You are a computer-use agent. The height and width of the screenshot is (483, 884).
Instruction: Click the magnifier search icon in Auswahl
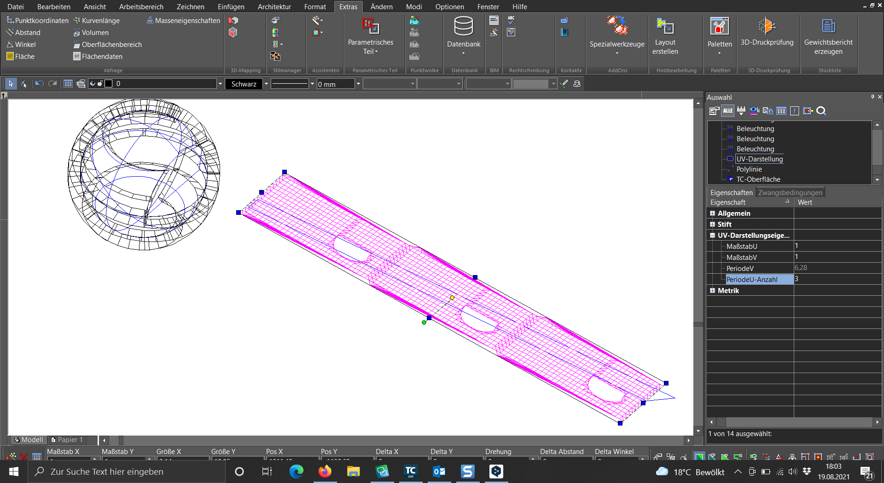click(821, 110)
